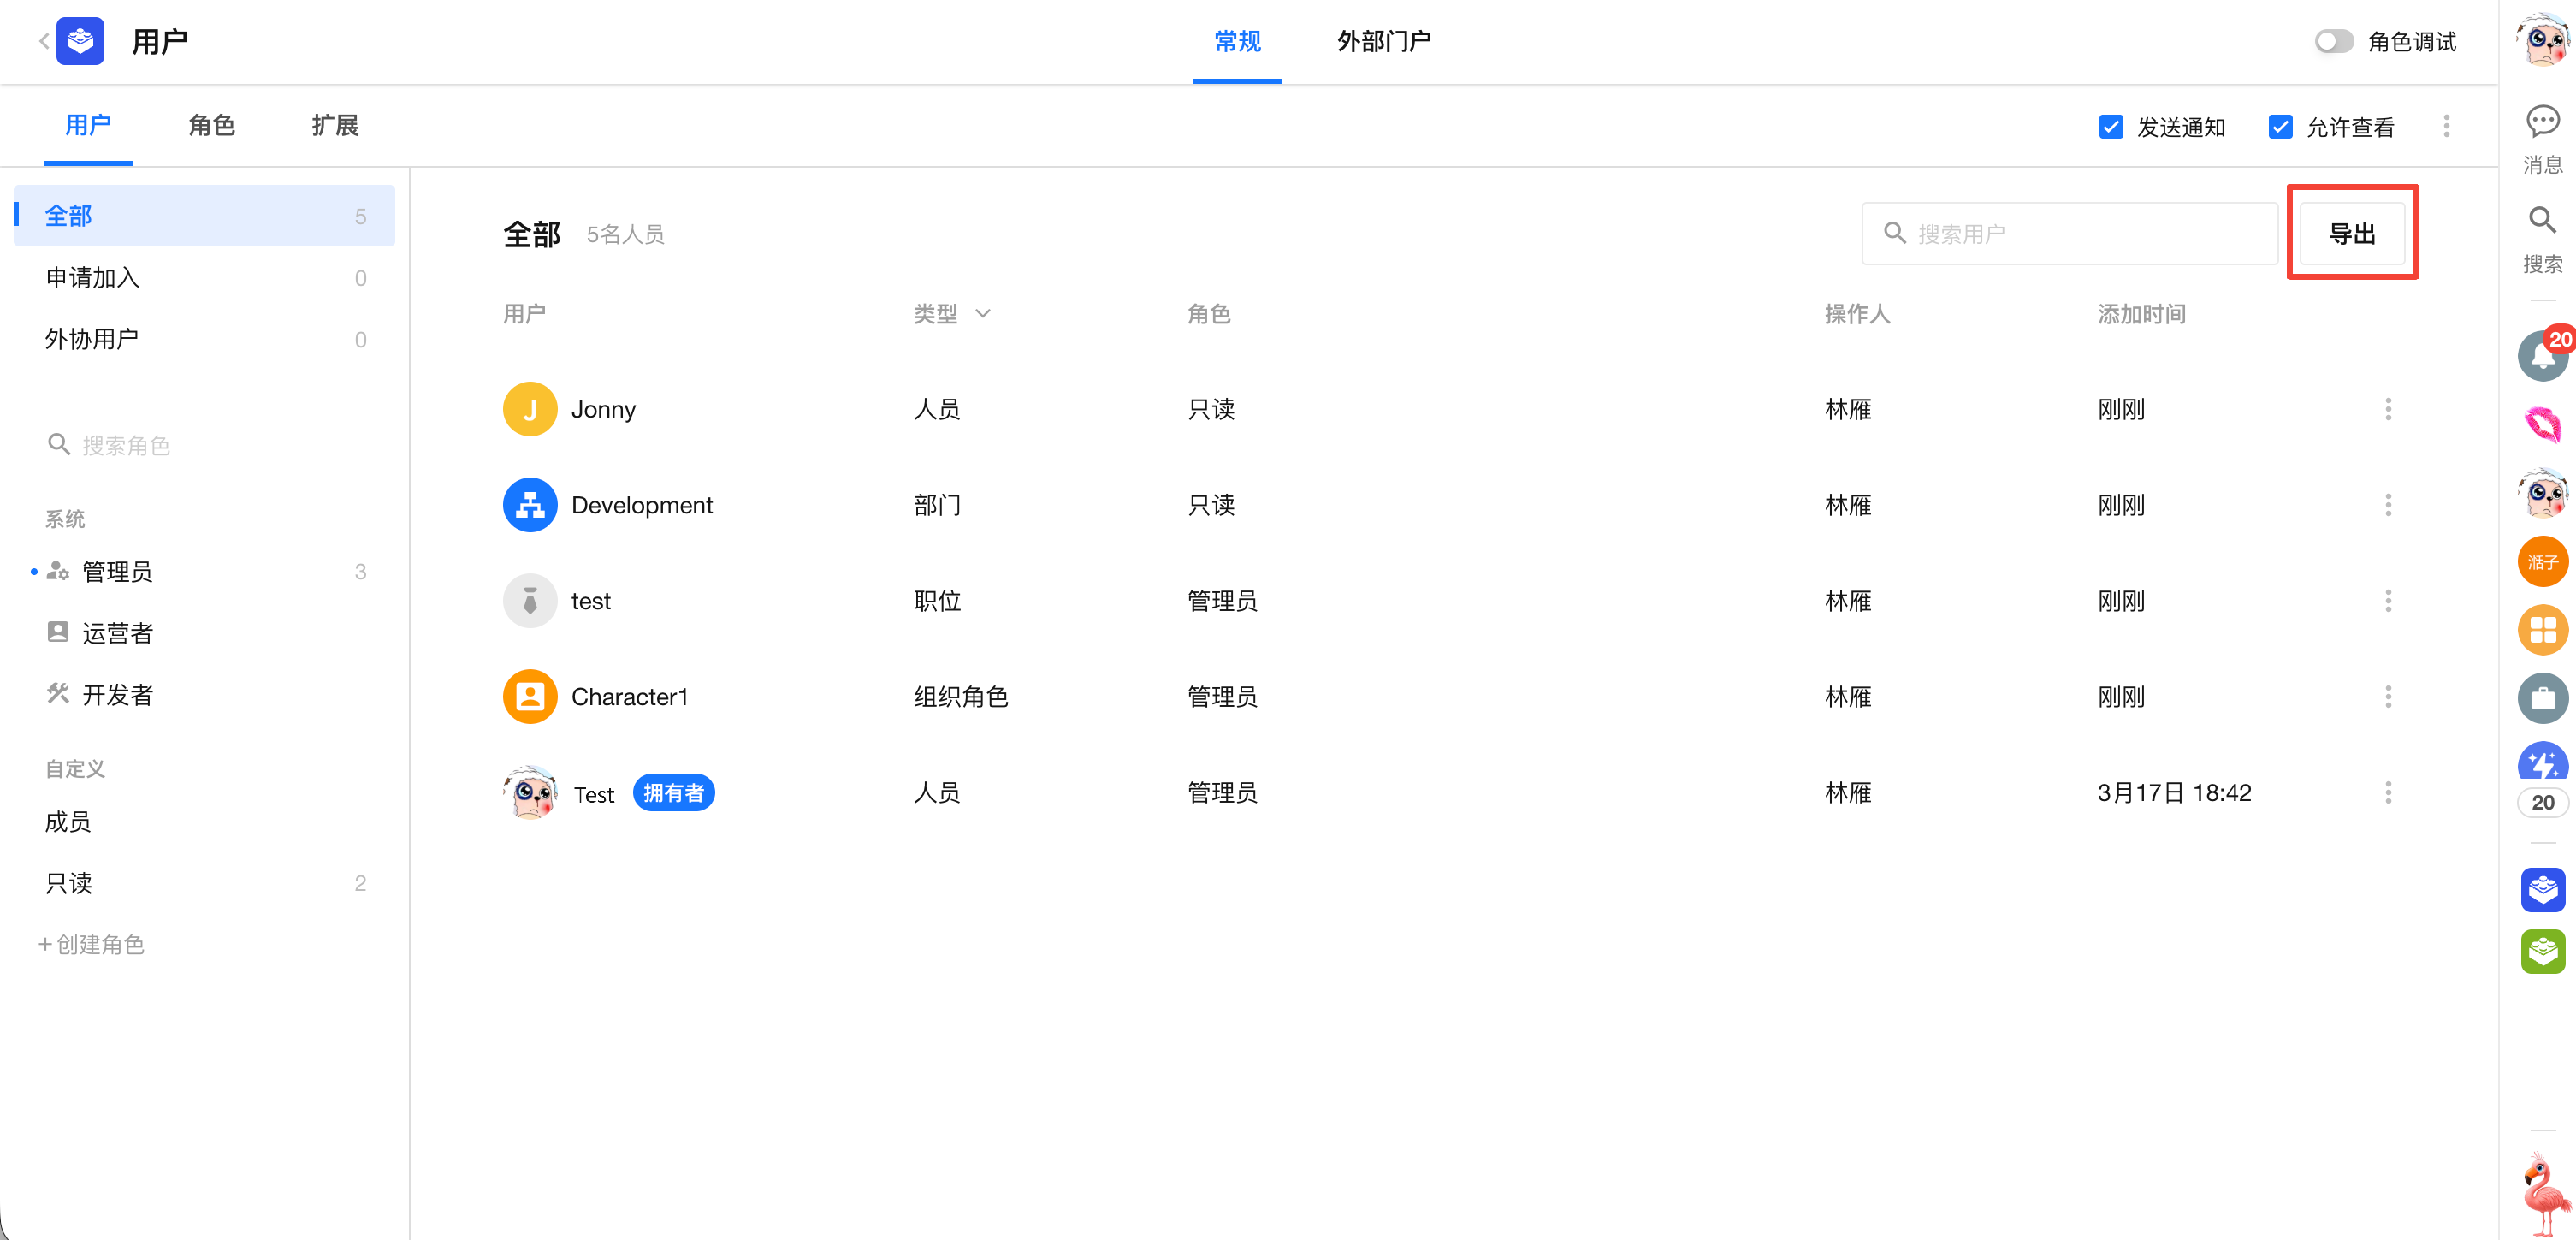2576x1240 pixels.
Task: Click the 导出 export button
Action: pyautogui.click(x=2352, y=234)
